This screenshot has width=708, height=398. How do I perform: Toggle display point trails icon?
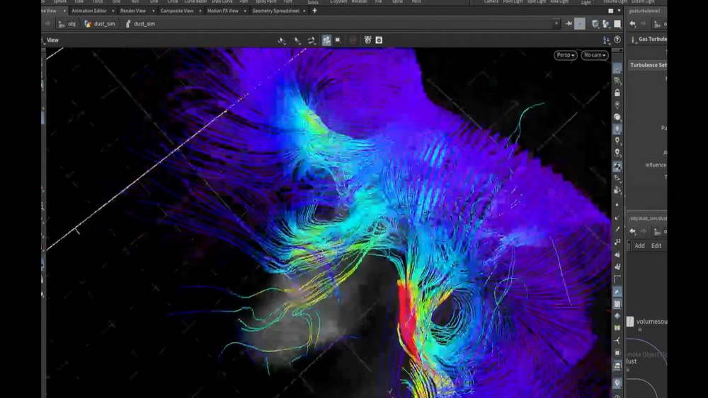click(x=617, y=230)
